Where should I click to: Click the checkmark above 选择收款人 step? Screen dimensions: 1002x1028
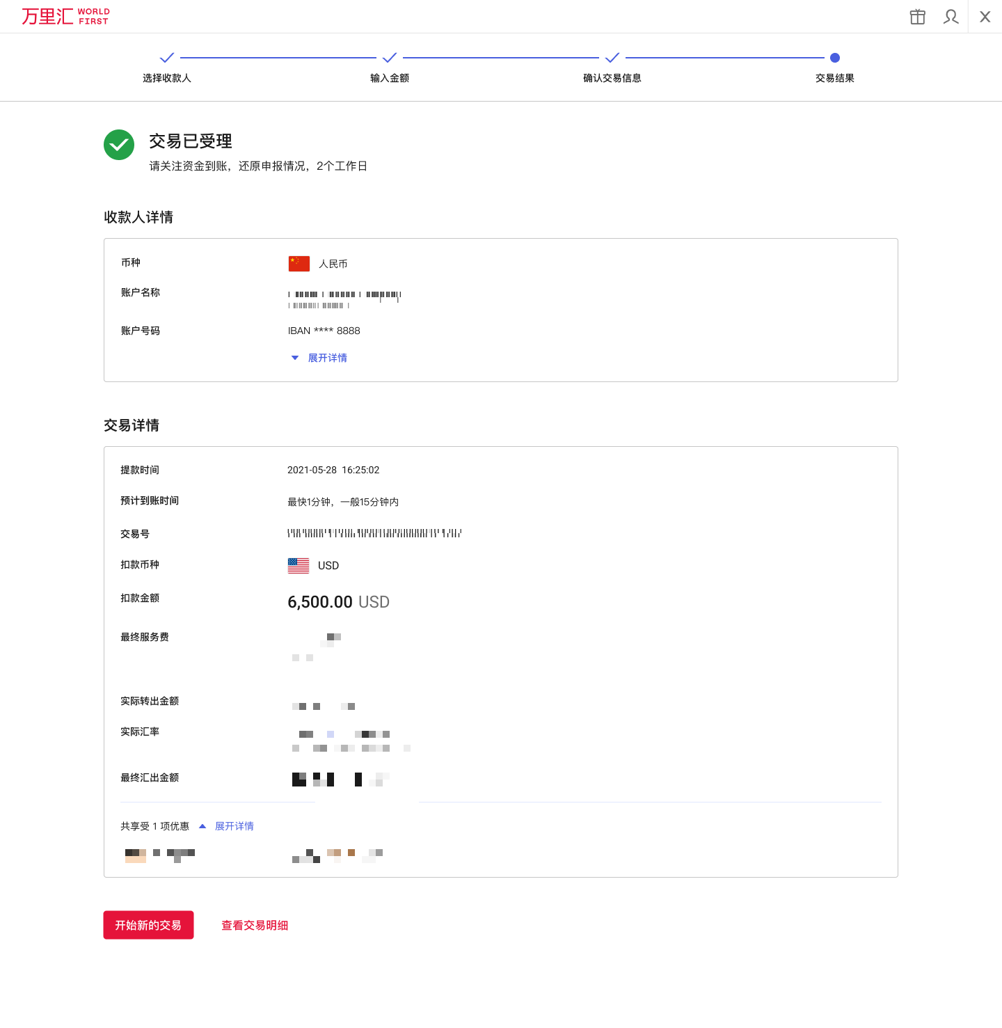pos(166,58)
